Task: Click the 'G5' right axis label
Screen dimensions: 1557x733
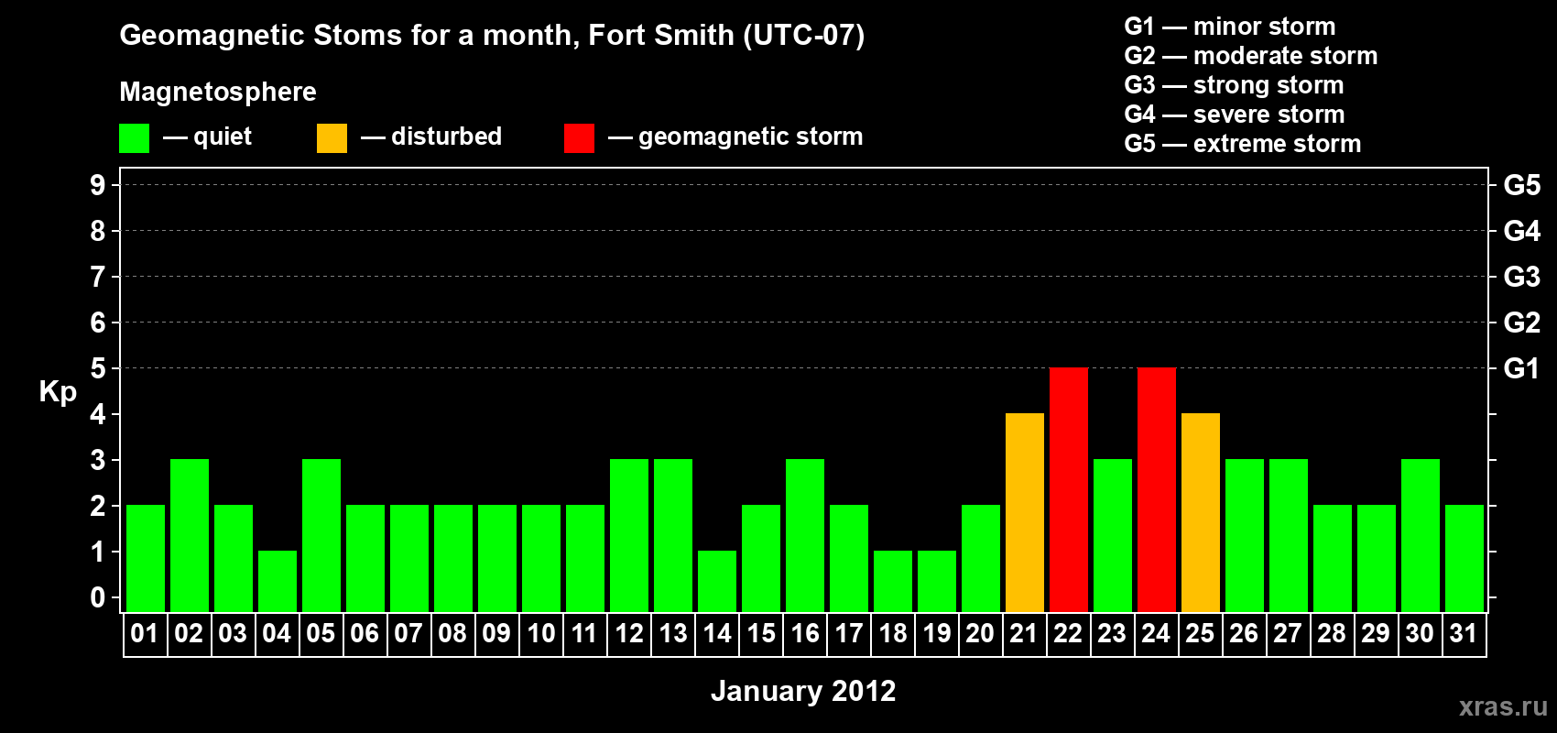Action: 1522,185
